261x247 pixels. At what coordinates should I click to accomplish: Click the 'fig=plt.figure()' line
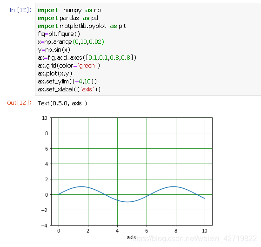pyautogui.click(x=59, y=34)
